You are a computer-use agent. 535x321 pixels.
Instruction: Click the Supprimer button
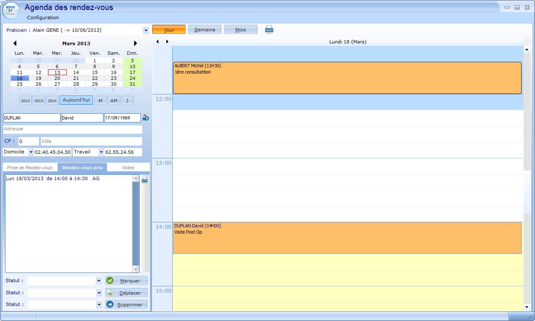126,305
